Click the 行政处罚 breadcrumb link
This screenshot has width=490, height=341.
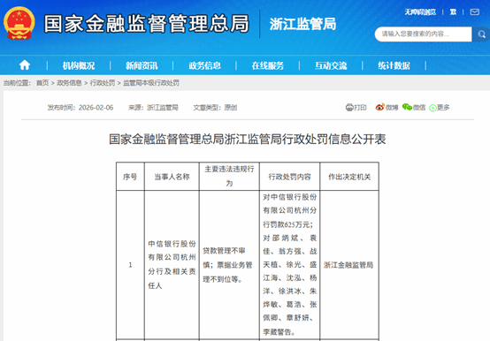(103, 83)
